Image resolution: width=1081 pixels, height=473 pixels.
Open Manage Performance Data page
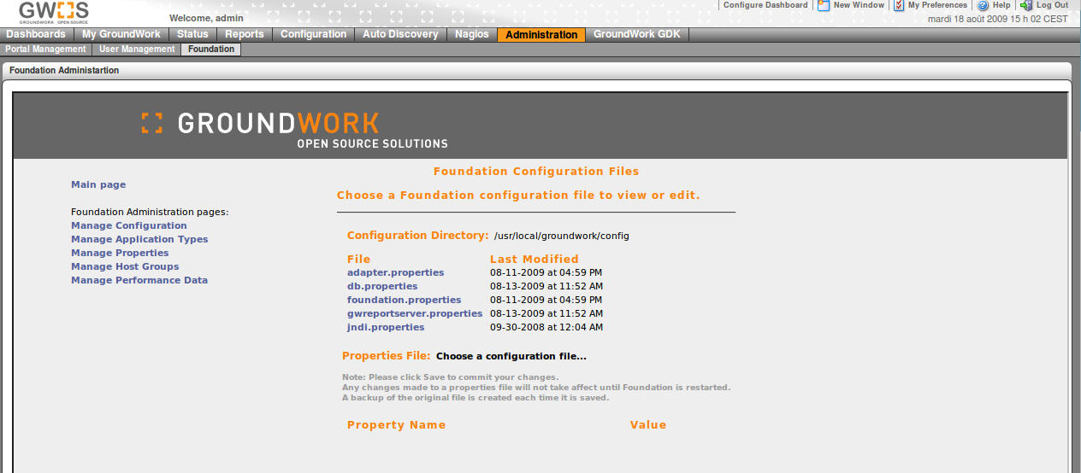pos(139,280)
